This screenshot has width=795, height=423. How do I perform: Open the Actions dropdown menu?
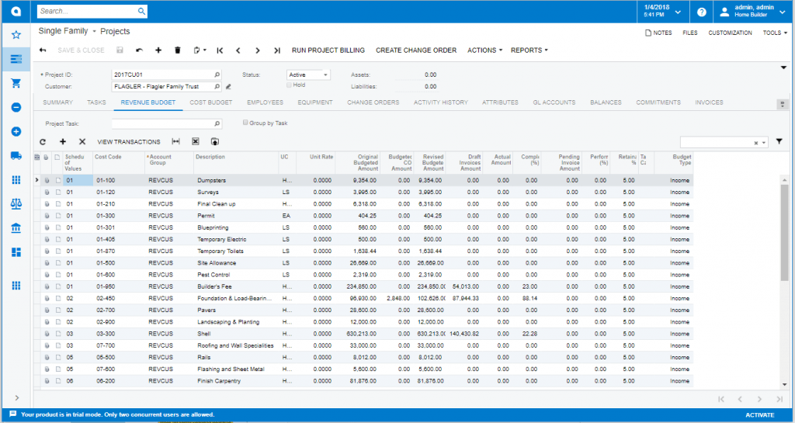[x=484, y=50]
